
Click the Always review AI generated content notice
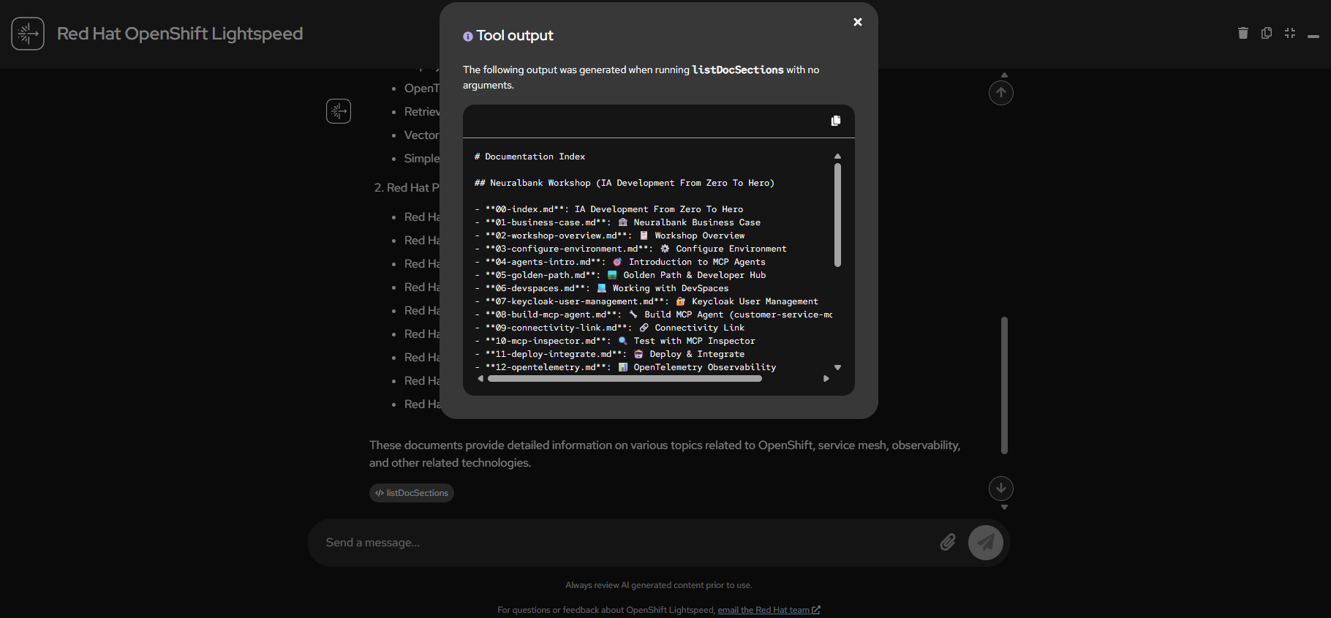point(658,585)
